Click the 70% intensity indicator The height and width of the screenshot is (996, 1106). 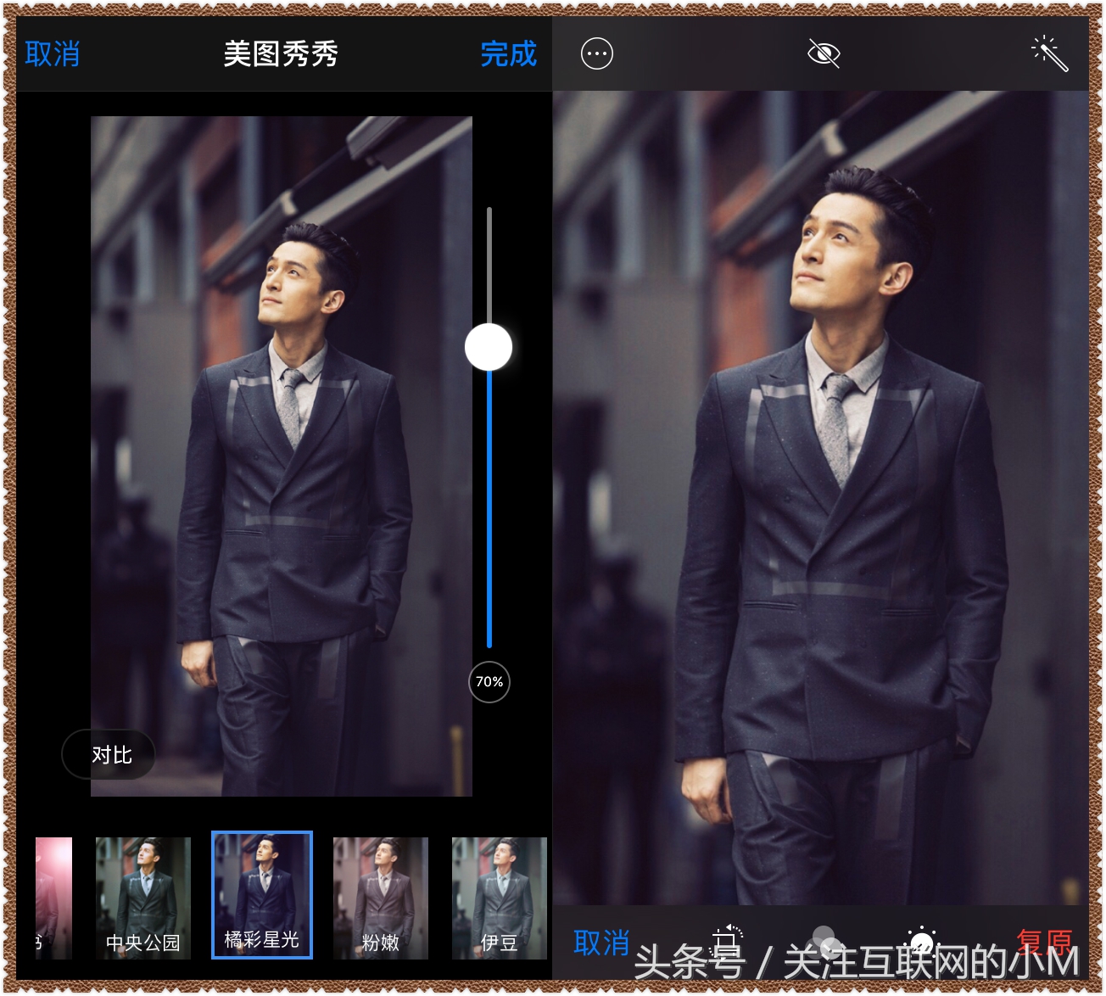[x=489, y=682]
